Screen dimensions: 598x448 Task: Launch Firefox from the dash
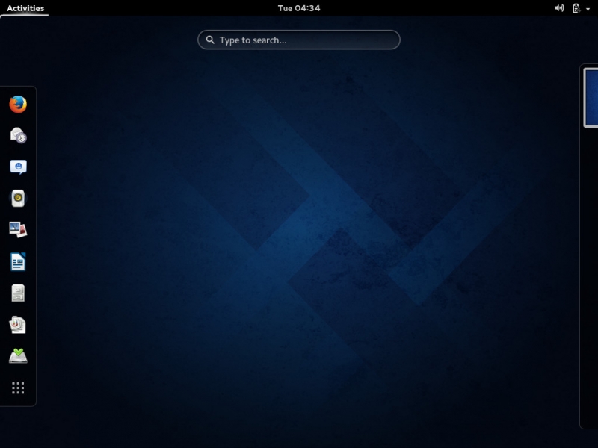(18, 105)
